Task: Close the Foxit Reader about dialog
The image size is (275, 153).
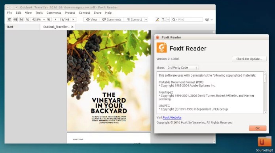Action: [x=157, y=37]
